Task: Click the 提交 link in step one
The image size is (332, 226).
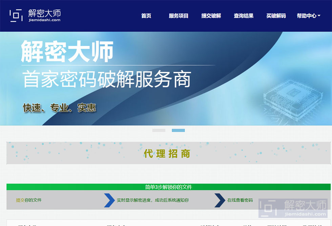Action: [20, 200]
